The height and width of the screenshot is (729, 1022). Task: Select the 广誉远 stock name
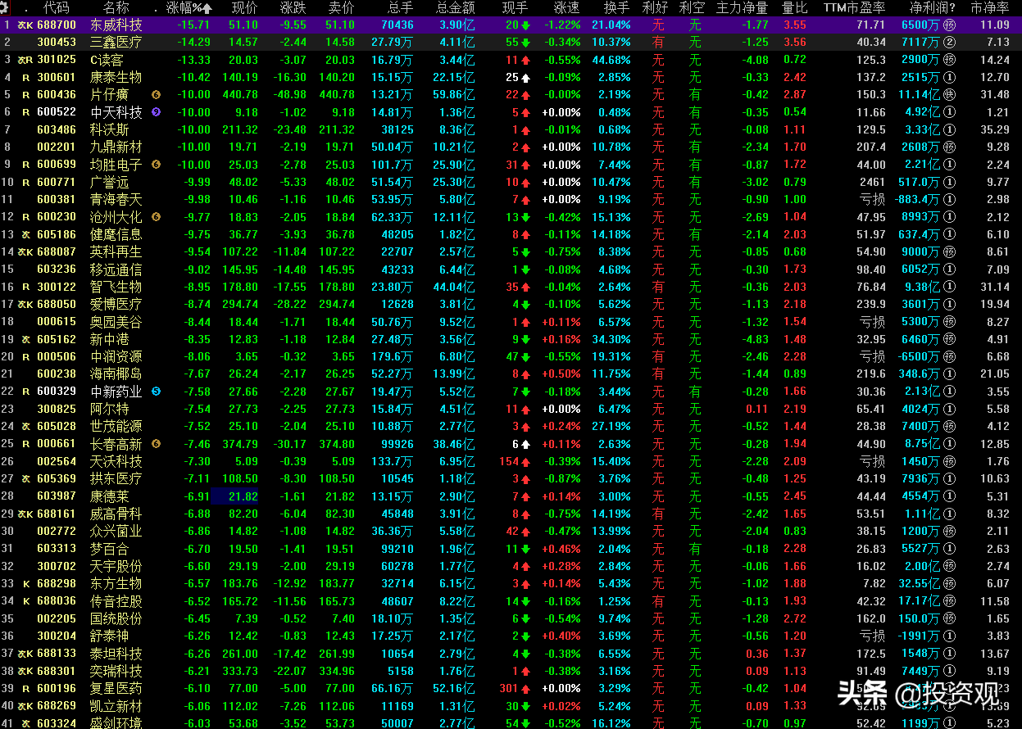coord(109,182)
